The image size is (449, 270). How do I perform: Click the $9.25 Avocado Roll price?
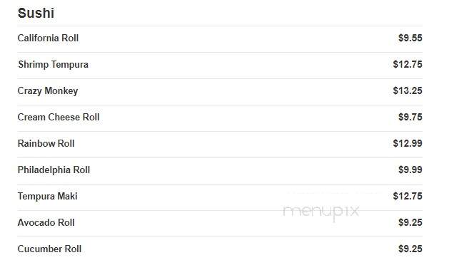[x=410, y=222]
